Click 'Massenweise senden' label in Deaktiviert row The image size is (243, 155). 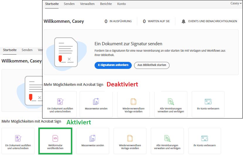tap(96, 109)
